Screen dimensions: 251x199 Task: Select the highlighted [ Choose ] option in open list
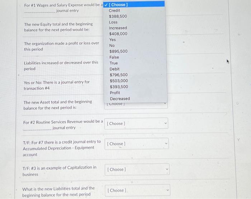(134, 4)
